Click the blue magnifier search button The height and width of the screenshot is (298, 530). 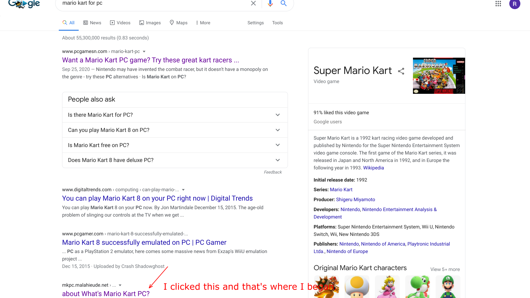click(283, 3)
